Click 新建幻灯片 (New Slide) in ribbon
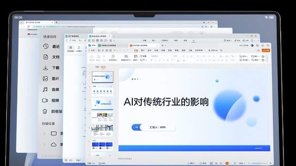296x166 pixels. (x=126, y=58)
